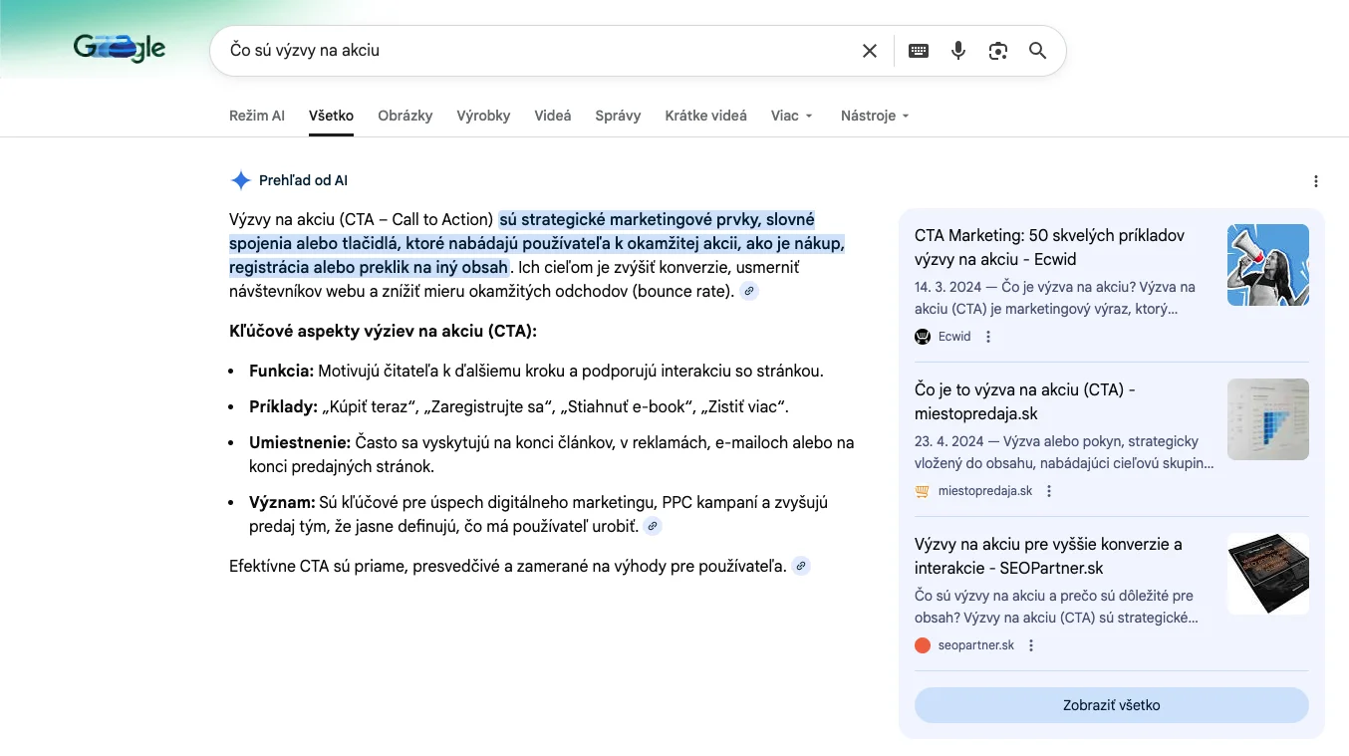Open the Krátke videá tab

(705, 116)
